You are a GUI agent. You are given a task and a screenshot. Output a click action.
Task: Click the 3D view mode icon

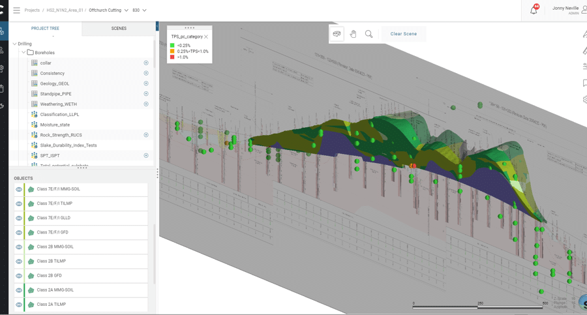tap(337, 34)
